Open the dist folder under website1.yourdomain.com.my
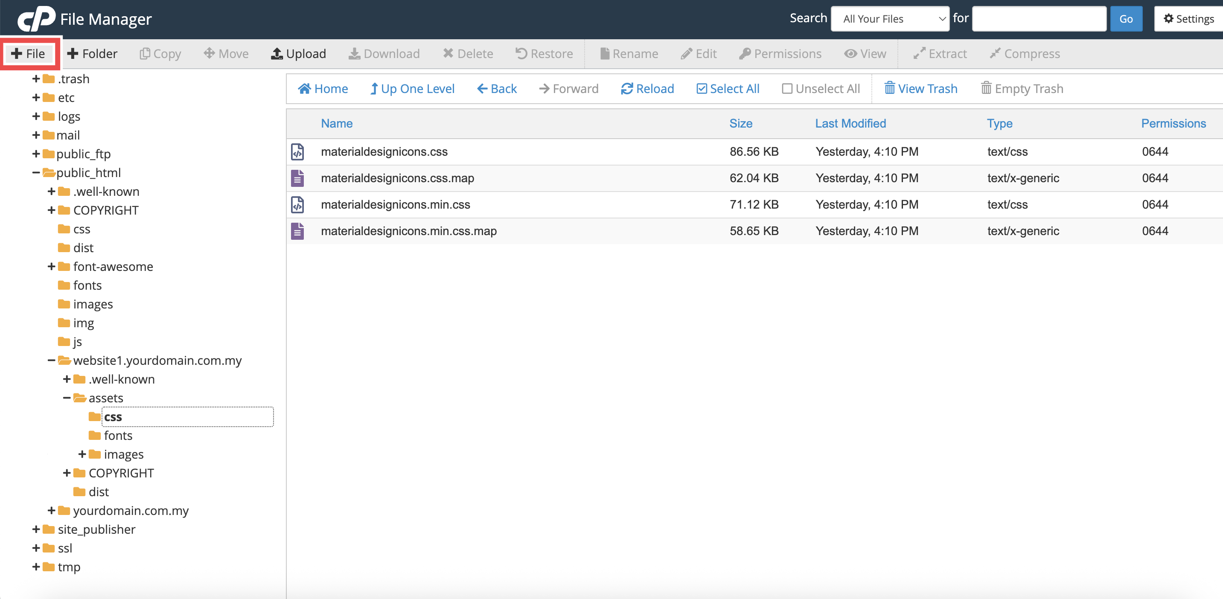The width and height of the screenshot is (1223, 599). [99, 492]
